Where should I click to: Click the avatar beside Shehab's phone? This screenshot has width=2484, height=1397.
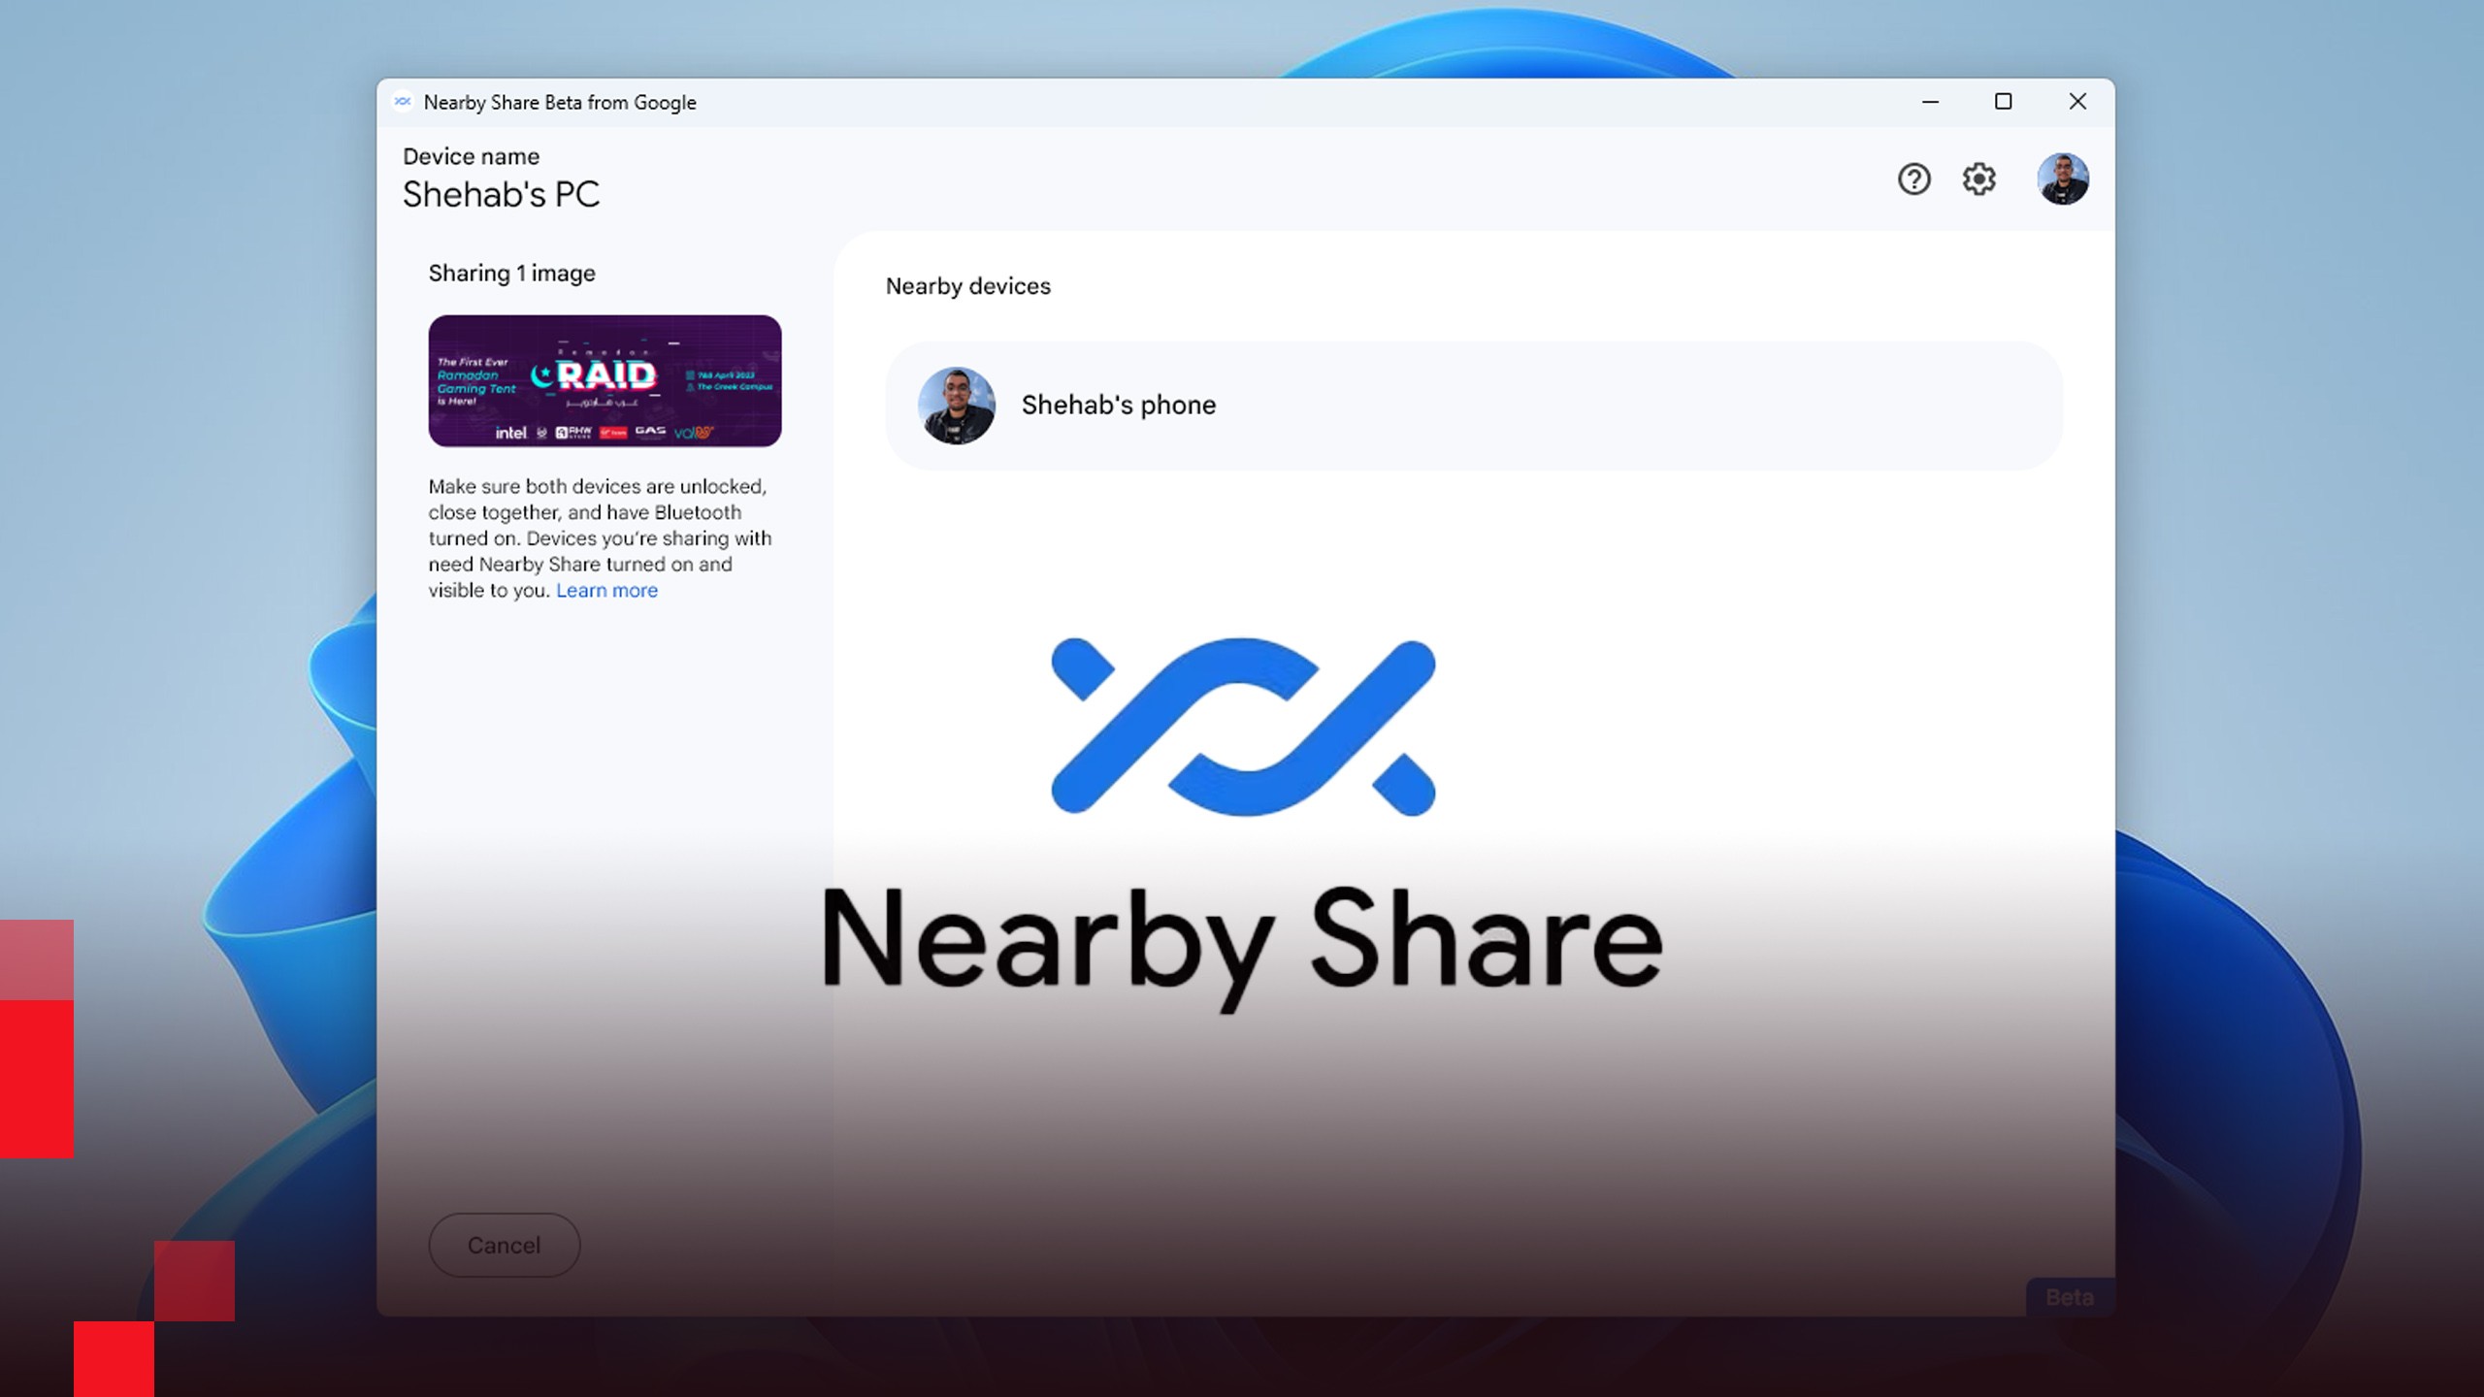pos(956,406)
